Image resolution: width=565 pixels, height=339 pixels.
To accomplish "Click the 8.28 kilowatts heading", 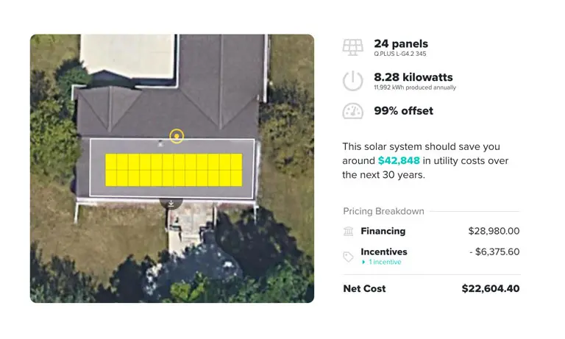I will click(413, 77).
